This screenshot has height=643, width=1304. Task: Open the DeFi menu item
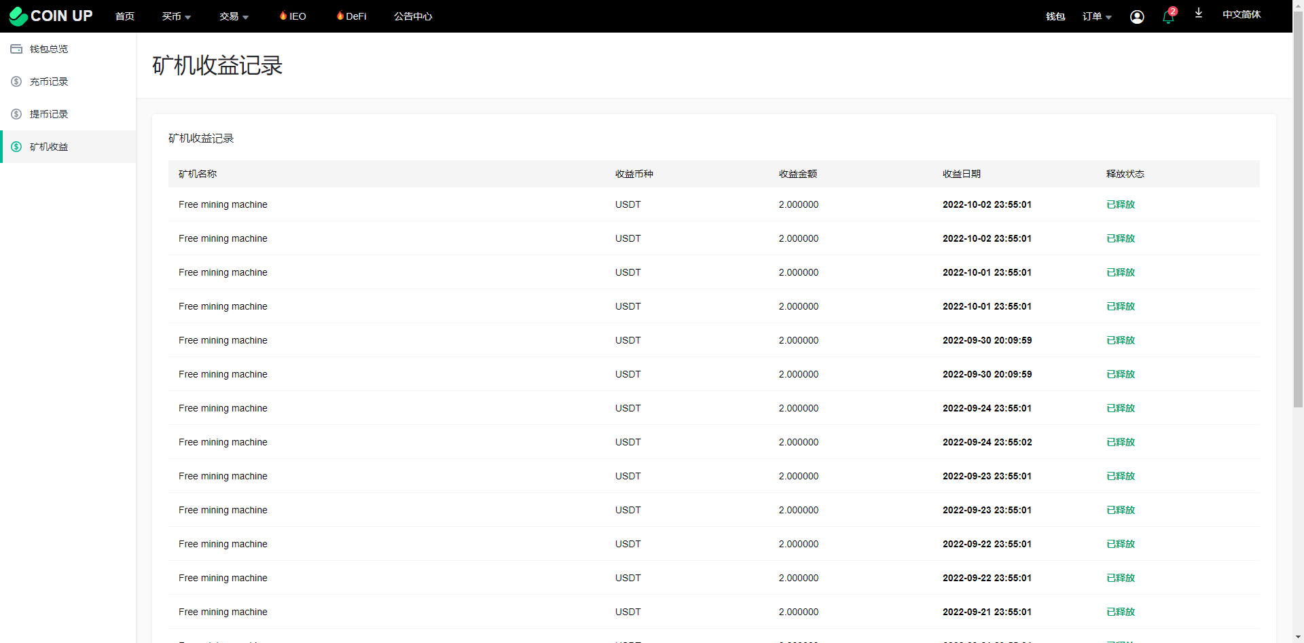pyautogui.click(x=351, y=16)
